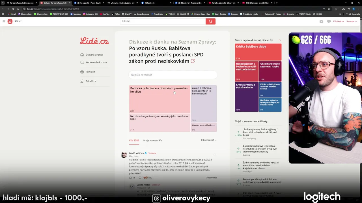
Task: Open a new browser tab with plus button
Action: pyautogui.click(x=277, y=3)
